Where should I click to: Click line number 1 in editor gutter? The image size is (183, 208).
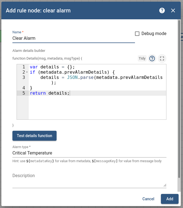(x=24, y=67)
